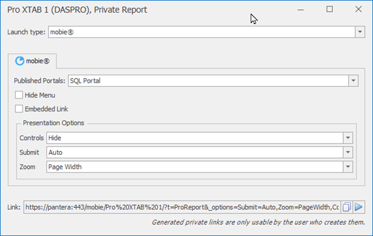Click the private links notice text

point(258,222)
